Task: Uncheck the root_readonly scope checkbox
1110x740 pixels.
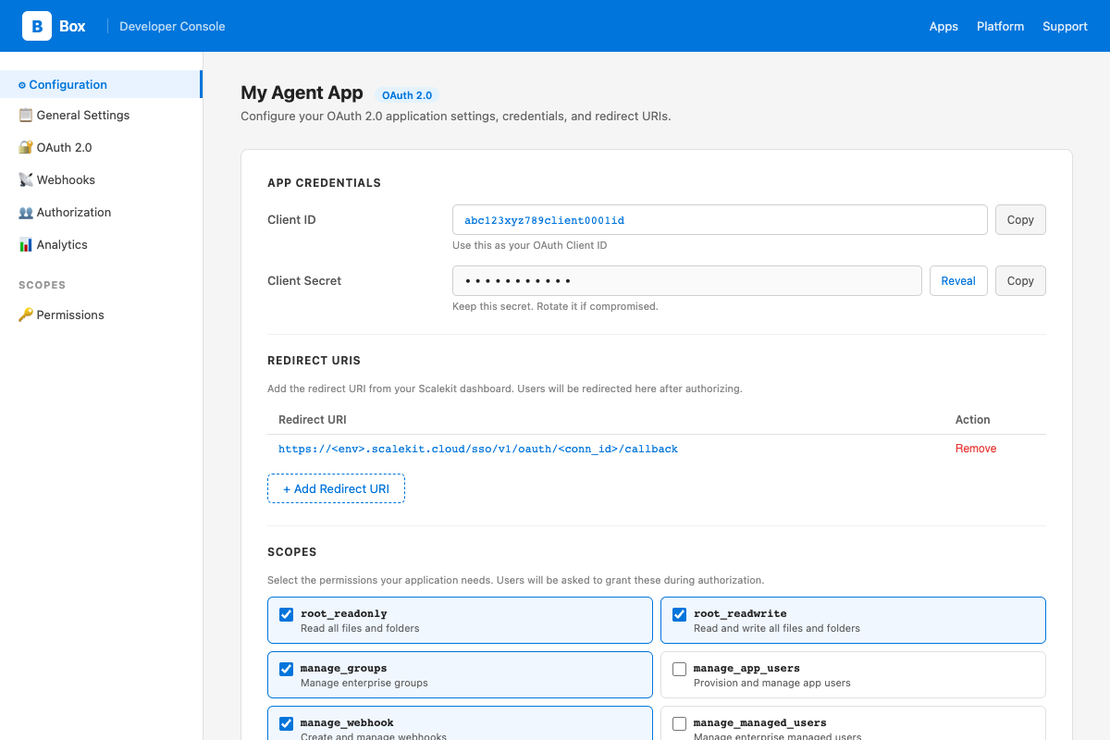Action: pos(287,614)
